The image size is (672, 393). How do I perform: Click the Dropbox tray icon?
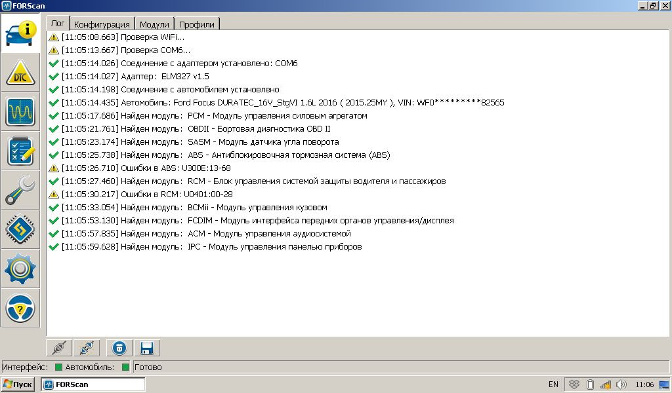[x=574, y=384]
